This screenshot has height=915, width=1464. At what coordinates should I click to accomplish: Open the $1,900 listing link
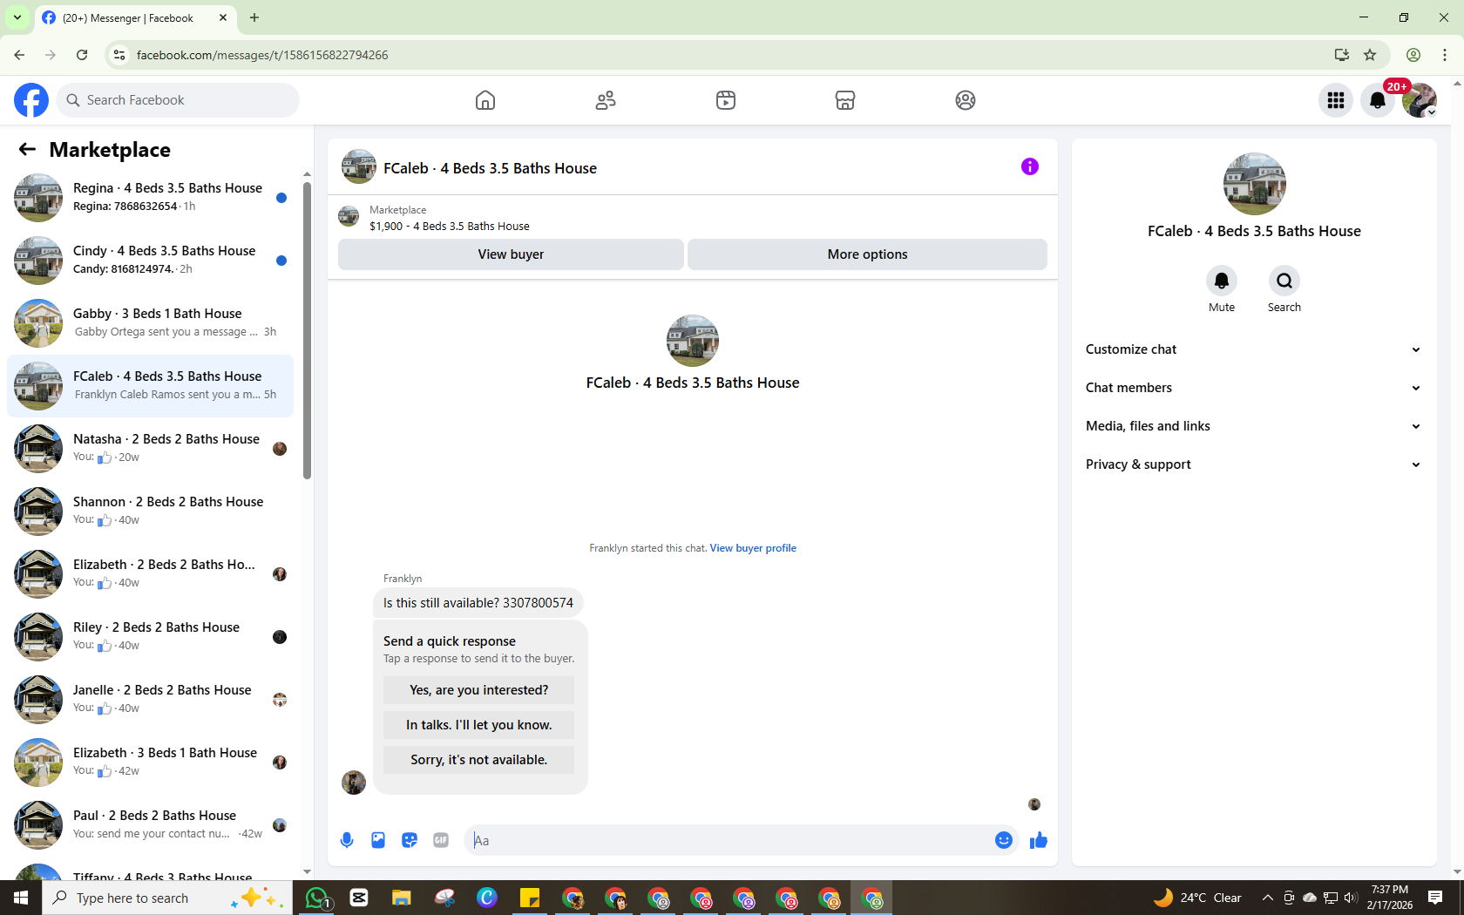pos(450,226)
